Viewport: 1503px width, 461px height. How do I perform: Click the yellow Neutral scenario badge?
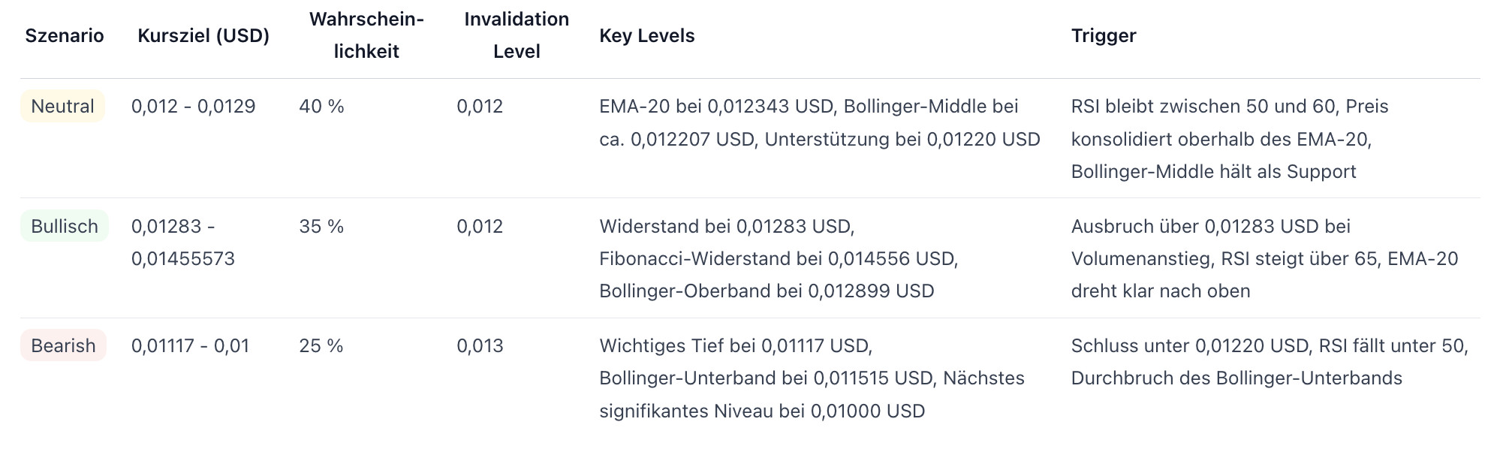(62, 106)
